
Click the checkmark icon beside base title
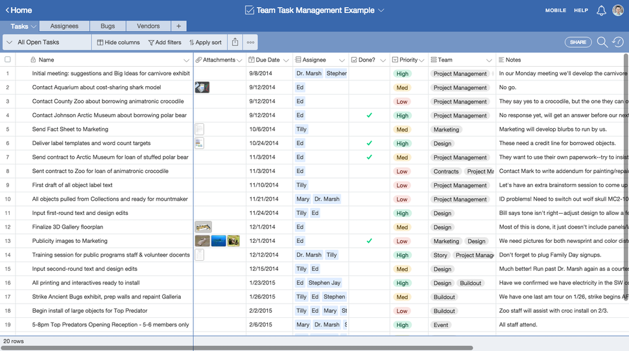tap(249, 10)
